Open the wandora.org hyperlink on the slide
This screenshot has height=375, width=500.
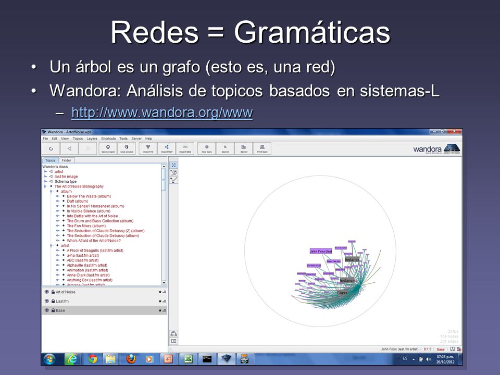[x=162, y=113]
